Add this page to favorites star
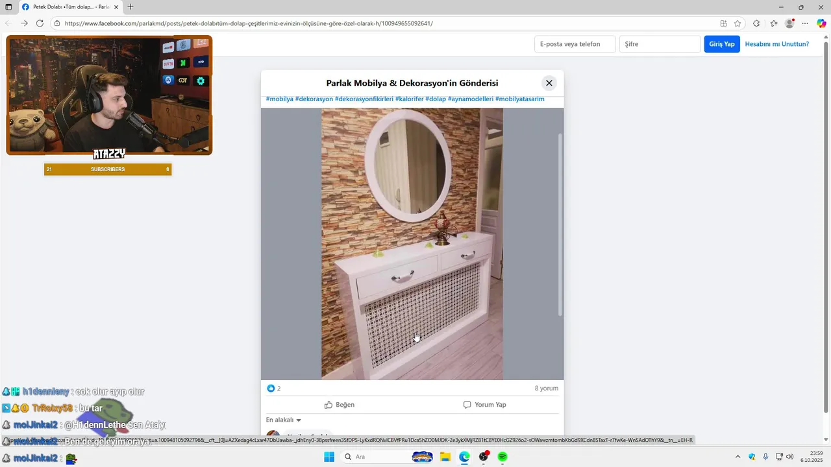Viewport: 831px width, 467px height. [738, 23]
